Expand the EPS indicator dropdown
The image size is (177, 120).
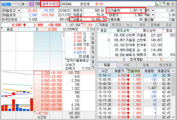[153, 10]
